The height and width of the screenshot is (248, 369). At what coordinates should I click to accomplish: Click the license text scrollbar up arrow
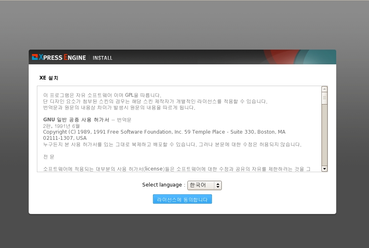point(324,89)
